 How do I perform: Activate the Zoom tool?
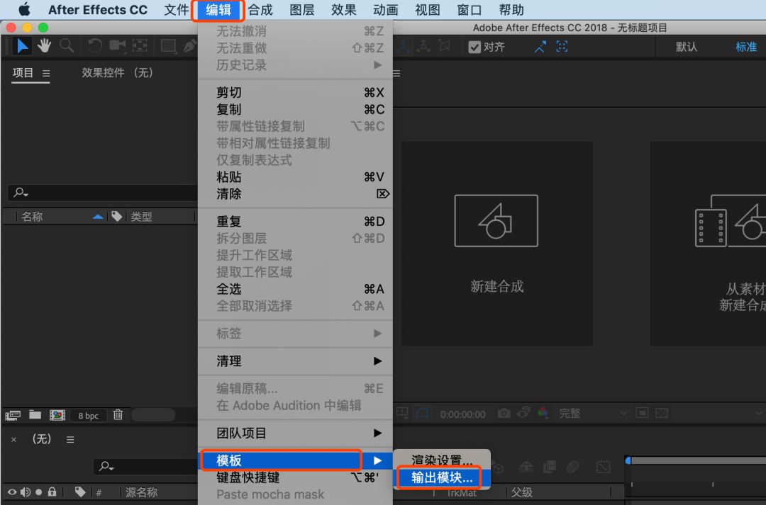67,45
